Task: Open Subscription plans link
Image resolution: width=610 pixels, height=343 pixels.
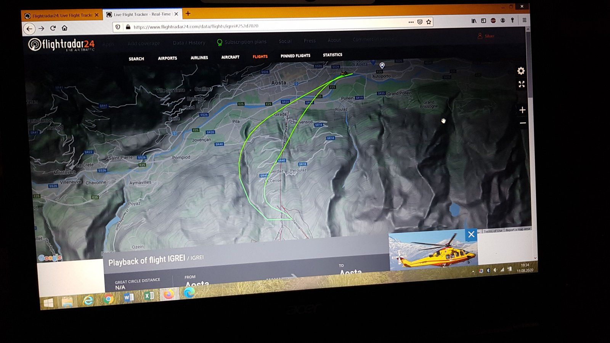Action: point(245,42)
